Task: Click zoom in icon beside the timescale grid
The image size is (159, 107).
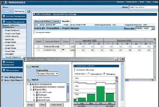Action: pyautogui.click(x=155, y=40)
